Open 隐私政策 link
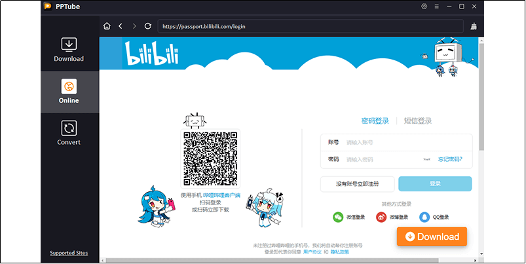 339,252
